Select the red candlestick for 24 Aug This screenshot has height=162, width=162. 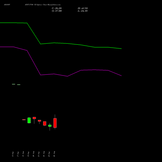[x=45, y=123]
